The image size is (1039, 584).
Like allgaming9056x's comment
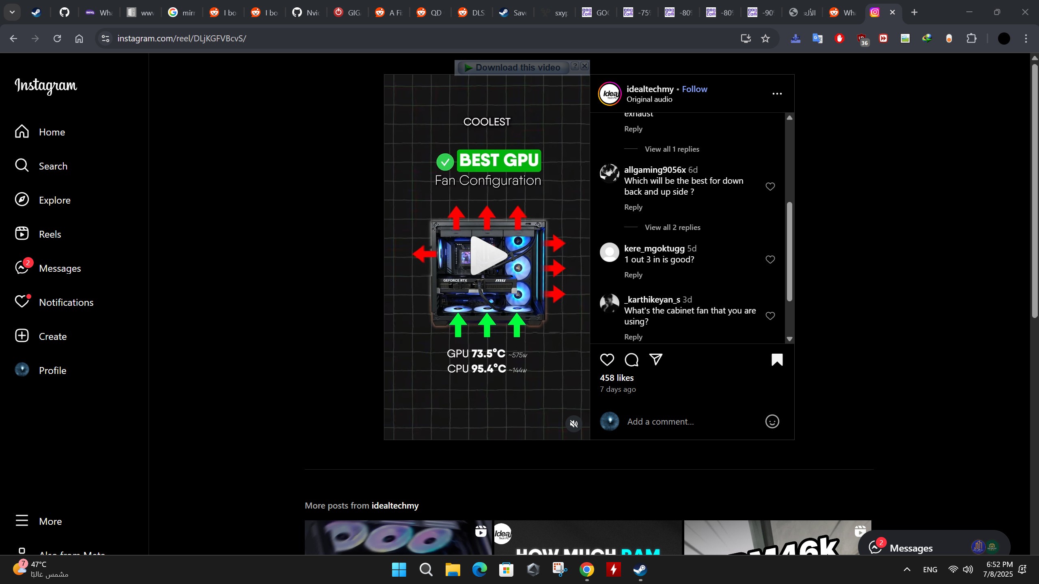(770, 186)
